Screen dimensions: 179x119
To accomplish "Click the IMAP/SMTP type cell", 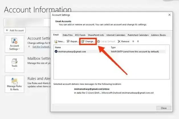I will click(135, 52).
